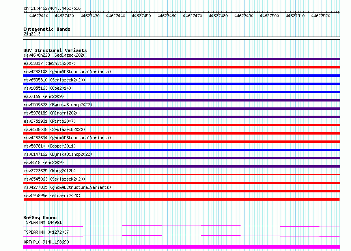Click the purple bar under nsv6147162

181,158
